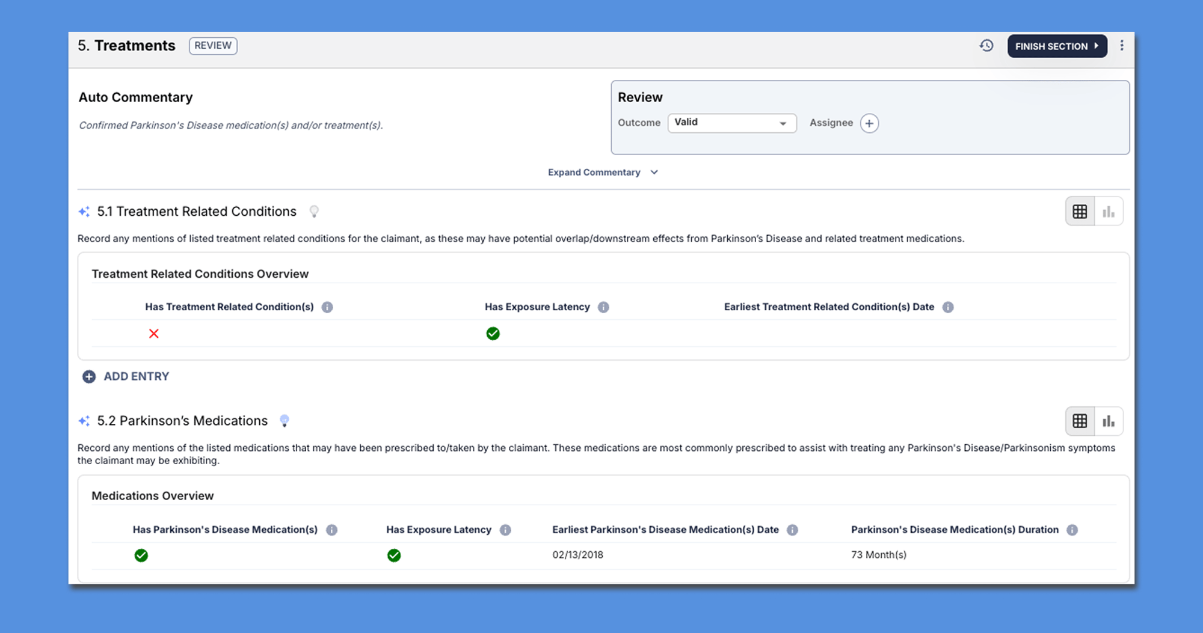Switch section 5.1 to table view
Viewport: 1203px width, 633px height.
point(1080,212)
